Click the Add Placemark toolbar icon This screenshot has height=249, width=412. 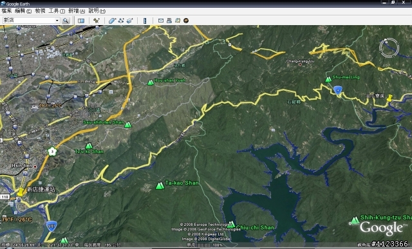click(x=97, y=21)
